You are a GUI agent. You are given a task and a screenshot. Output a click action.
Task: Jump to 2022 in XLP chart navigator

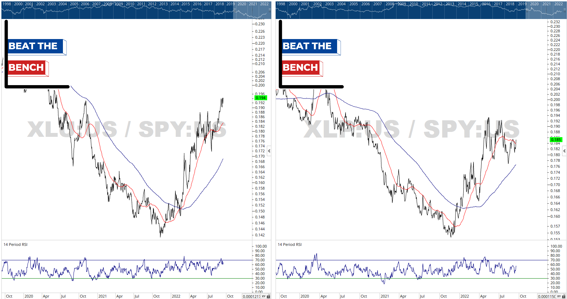[559, 4]
